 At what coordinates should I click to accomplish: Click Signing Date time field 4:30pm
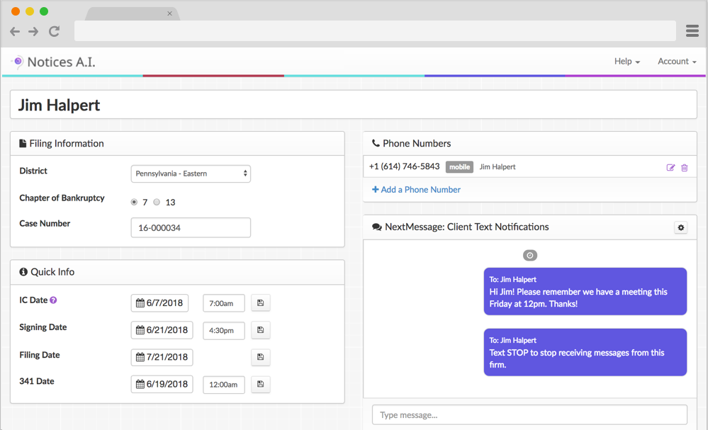point(223,330)
